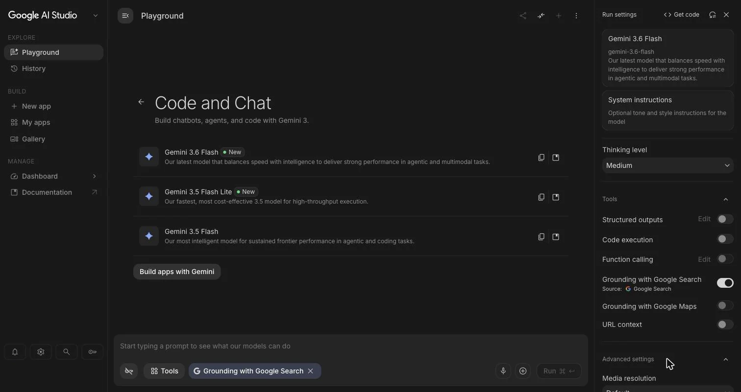741x392 pixels.
Task: Enable the Structured outputs toggle
Action: pos(725,219)
